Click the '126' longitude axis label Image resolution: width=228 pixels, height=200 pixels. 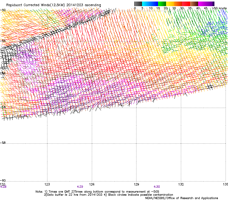(92, 184)
